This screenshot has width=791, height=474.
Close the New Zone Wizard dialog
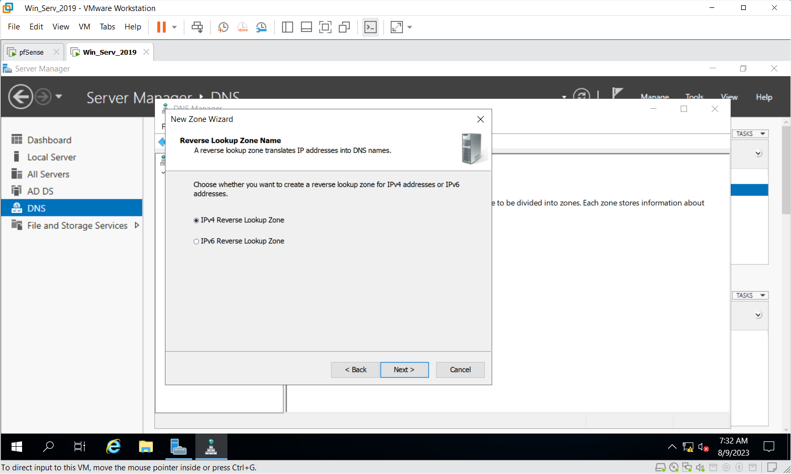480,119
